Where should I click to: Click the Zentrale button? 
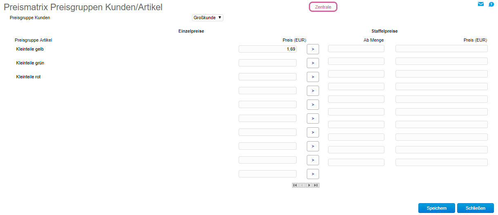click(323, 7)
